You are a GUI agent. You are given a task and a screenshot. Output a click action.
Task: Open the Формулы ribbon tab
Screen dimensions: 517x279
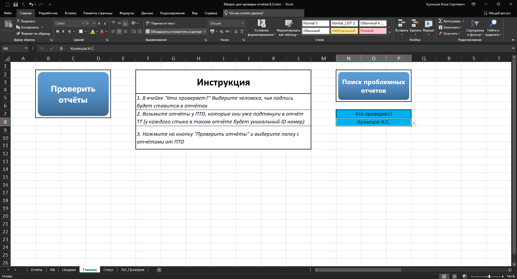pos(127,13)
